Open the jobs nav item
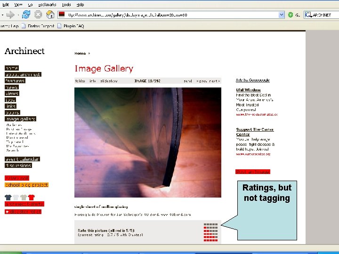This screenshot has height=254, width=339. 10,100
